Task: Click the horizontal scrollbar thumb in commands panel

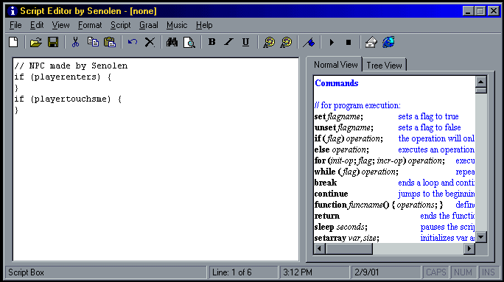Action: [x=349, y=249]
